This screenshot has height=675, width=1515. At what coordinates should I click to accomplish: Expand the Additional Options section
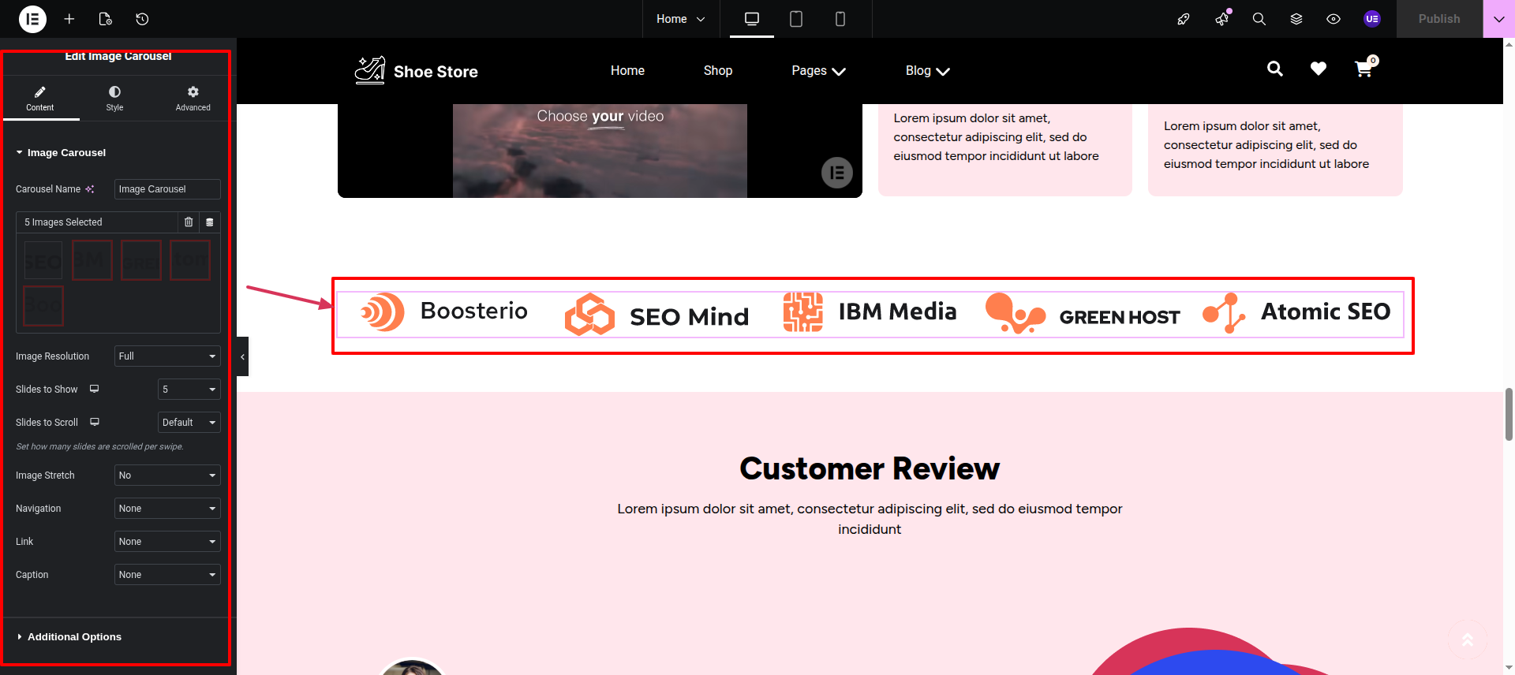(x=74, y=637)
